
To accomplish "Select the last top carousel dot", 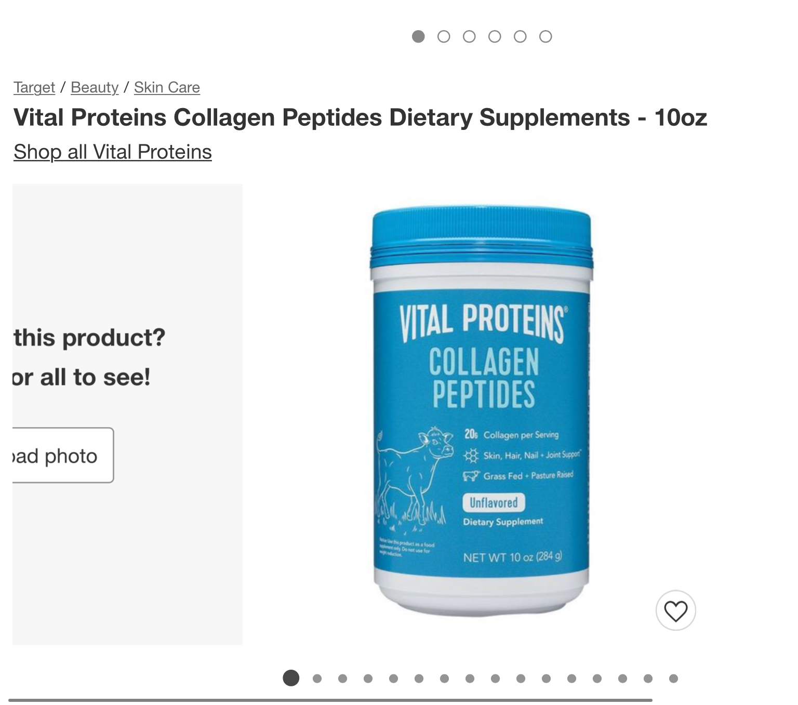I will [x=546, y=36].
